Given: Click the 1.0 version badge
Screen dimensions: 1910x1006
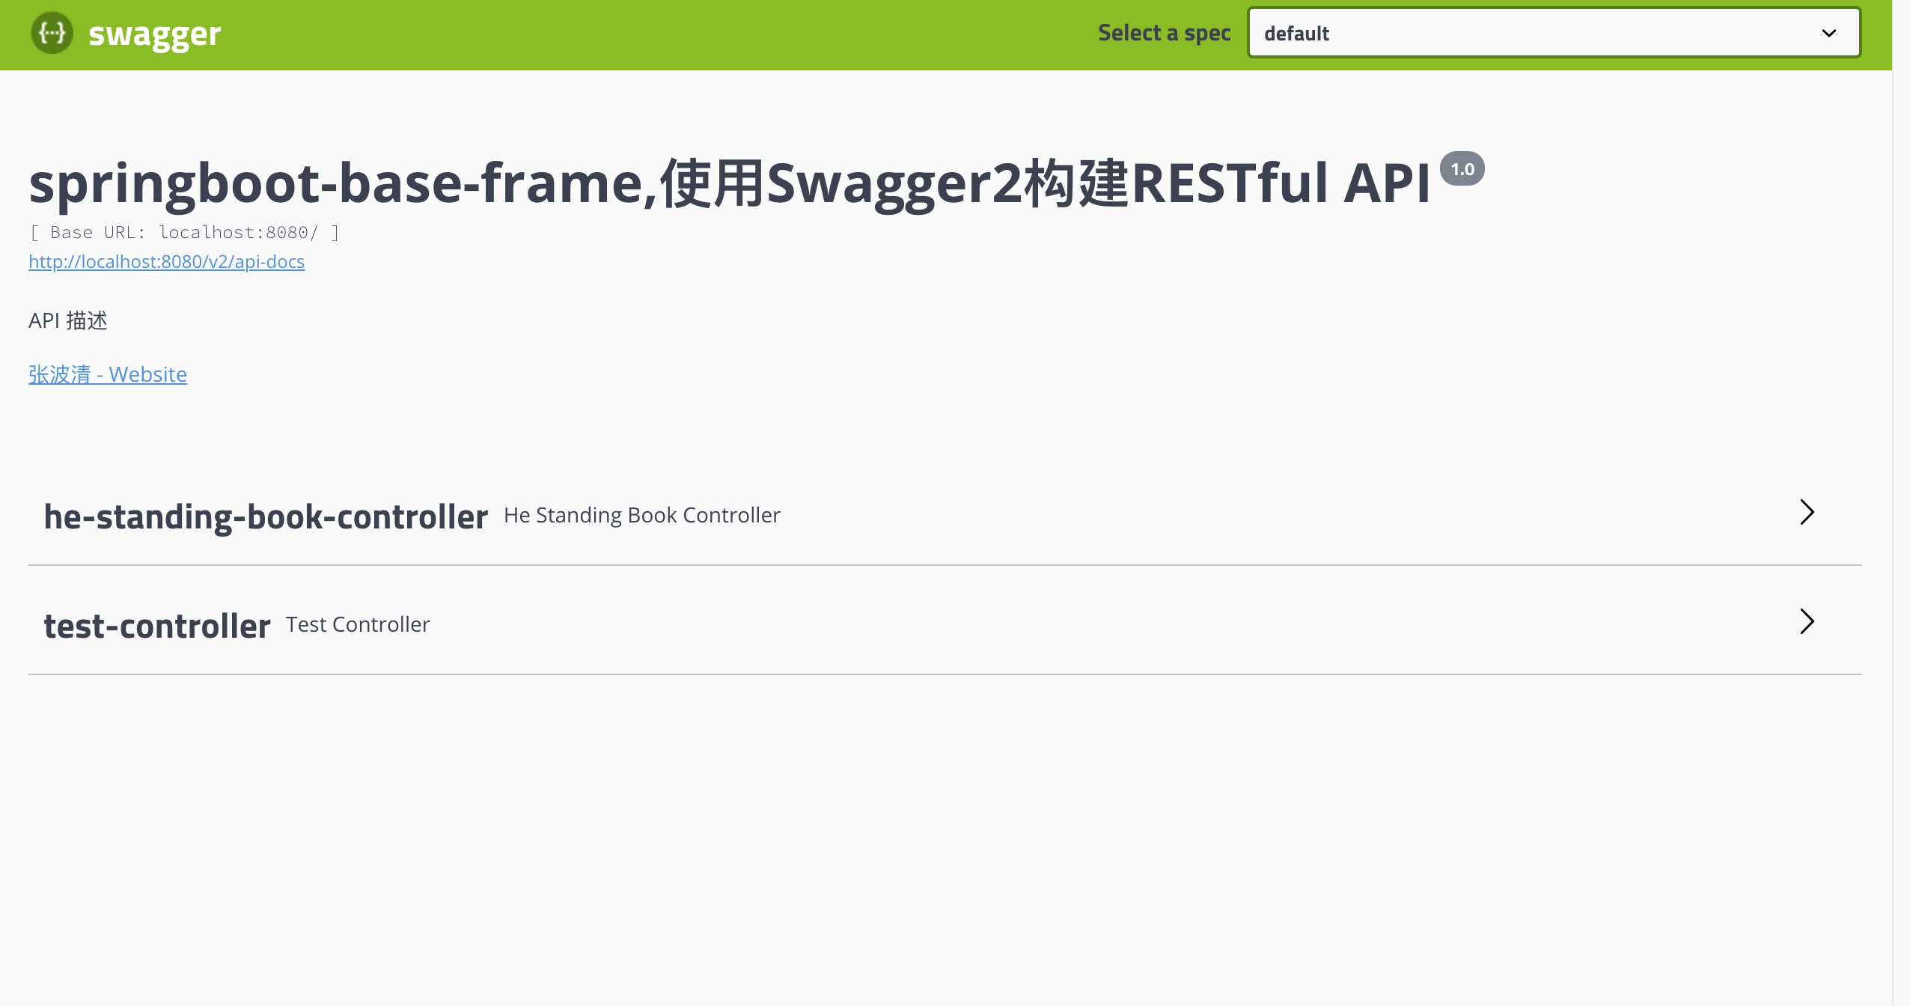Looking at the screenshot, I should coord(1462,169).
